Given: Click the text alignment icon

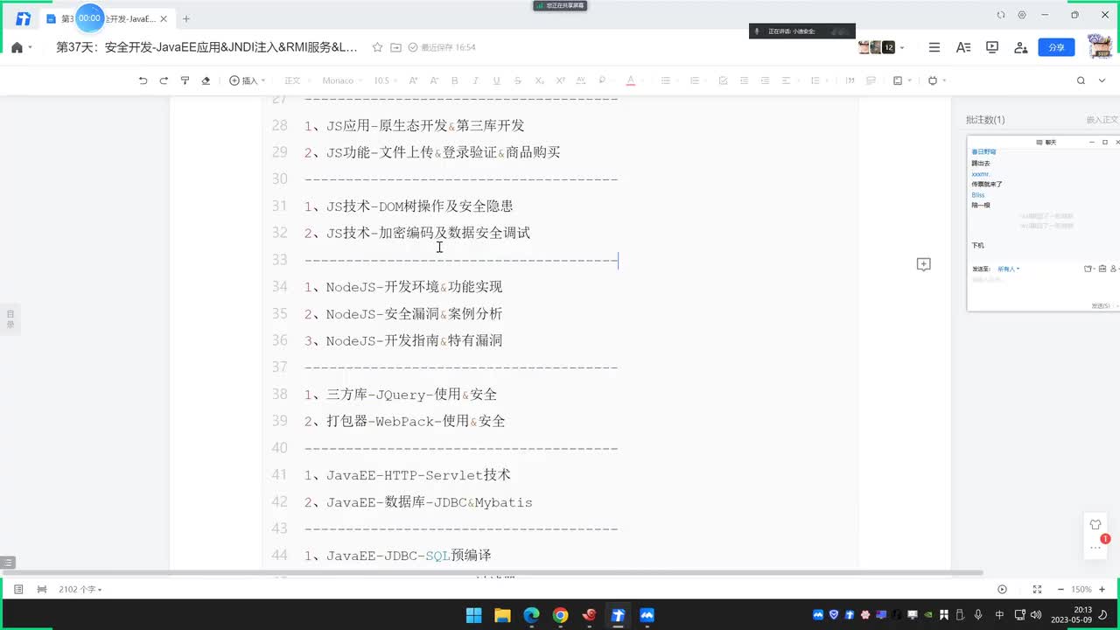Looking at the screenshot, I should tap(787, 80).
